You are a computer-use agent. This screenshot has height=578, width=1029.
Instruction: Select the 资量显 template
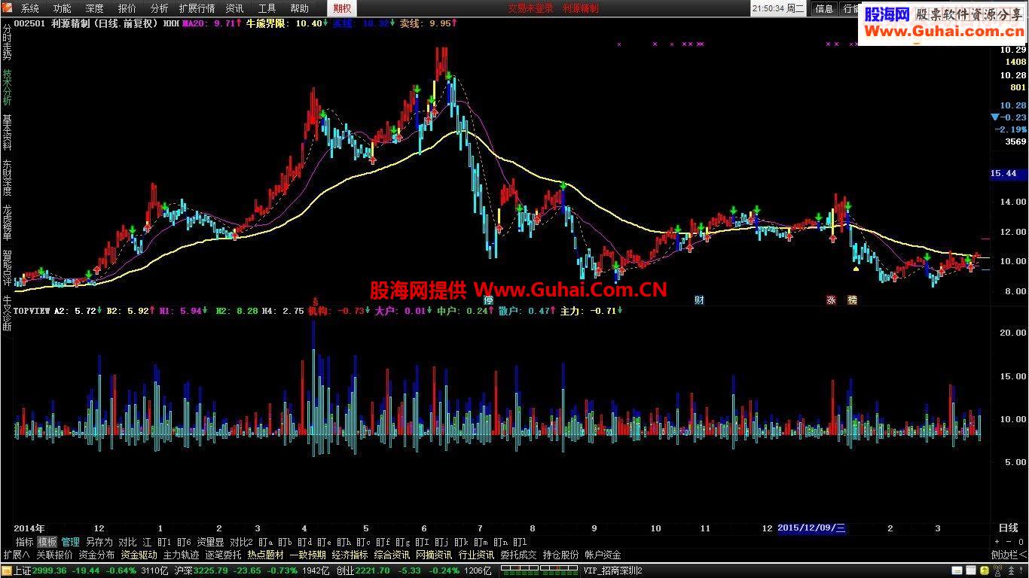(x=210, y=542)
